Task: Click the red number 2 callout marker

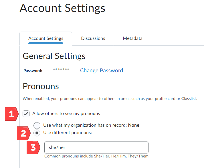Action: 23,133
